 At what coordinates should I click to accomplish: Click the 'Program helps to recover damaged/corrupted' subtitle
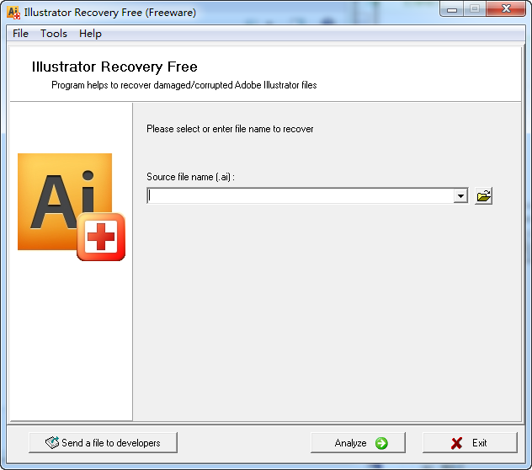184,85
